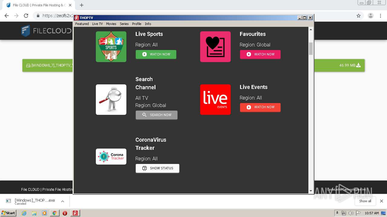Screen dimensions: 387x217
Task: Switch to Chrome taskbar icon
Action: [54, 213]
